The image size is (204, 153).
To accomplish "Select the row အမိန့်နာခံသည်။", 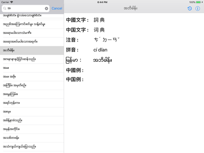I will tap(32, 120).
